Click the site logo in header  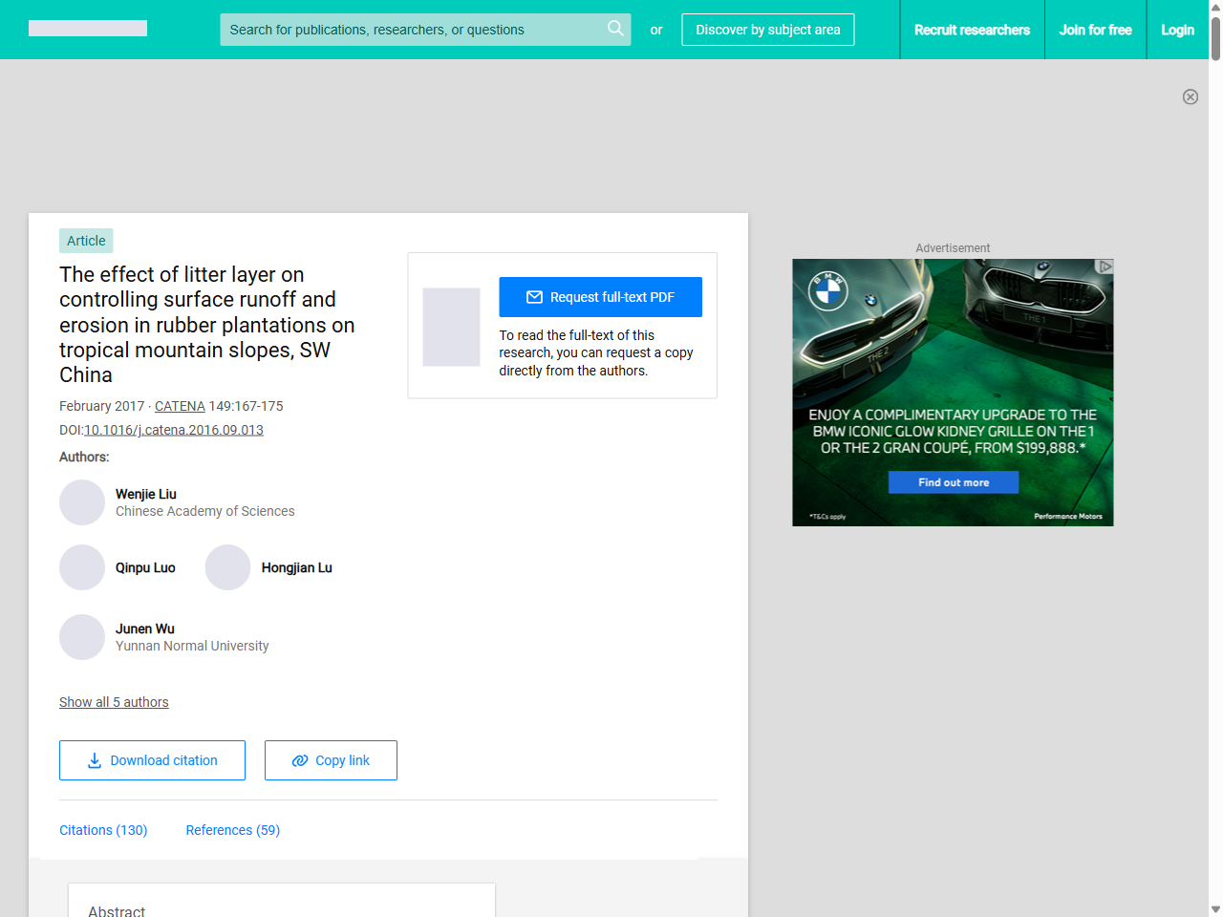coord(88,29)
